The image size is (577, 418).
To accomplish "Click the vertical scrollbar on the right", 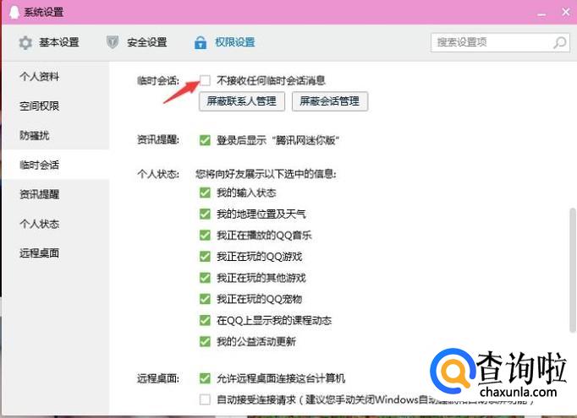I will coord(572,270).
